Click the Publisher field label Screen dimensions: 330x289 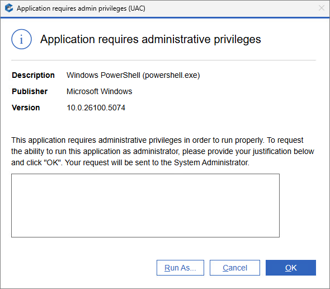click(x=30, y=91)
